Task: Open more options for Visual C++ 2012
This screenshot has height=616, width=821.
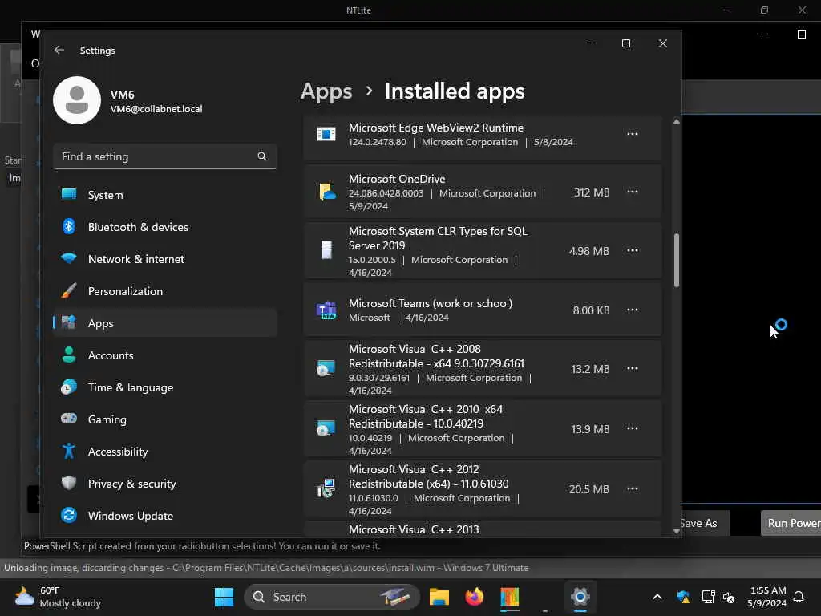Action: coord(633,488)
